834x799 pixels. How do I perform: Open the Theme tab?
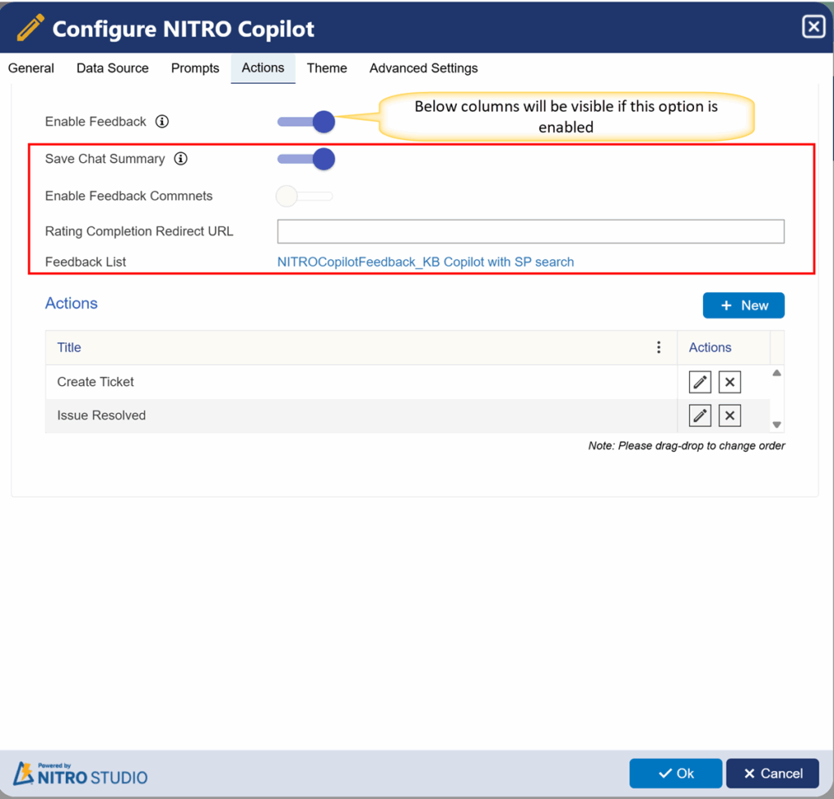327,68
